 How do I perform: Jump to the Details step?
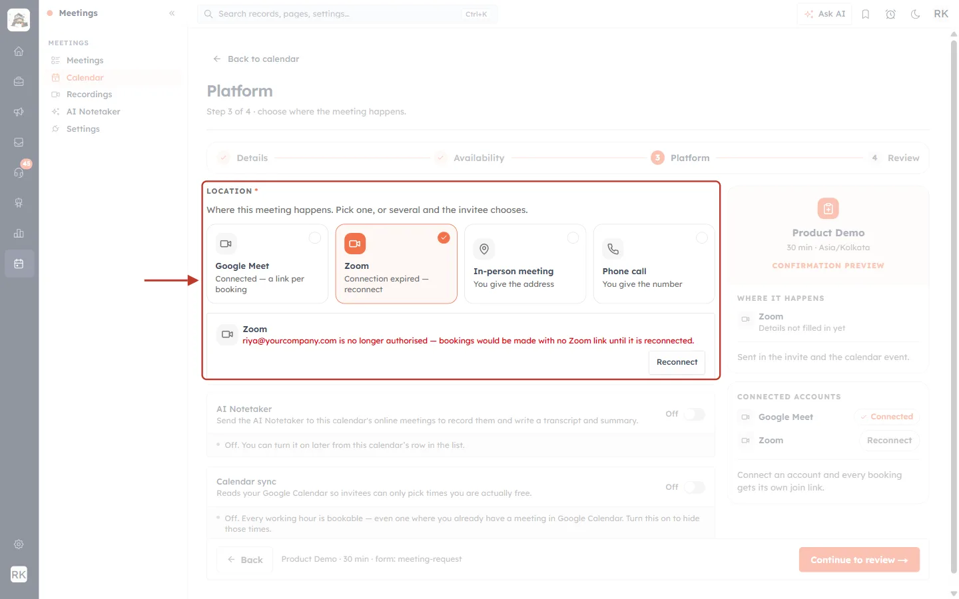click(x=244, y=158)
